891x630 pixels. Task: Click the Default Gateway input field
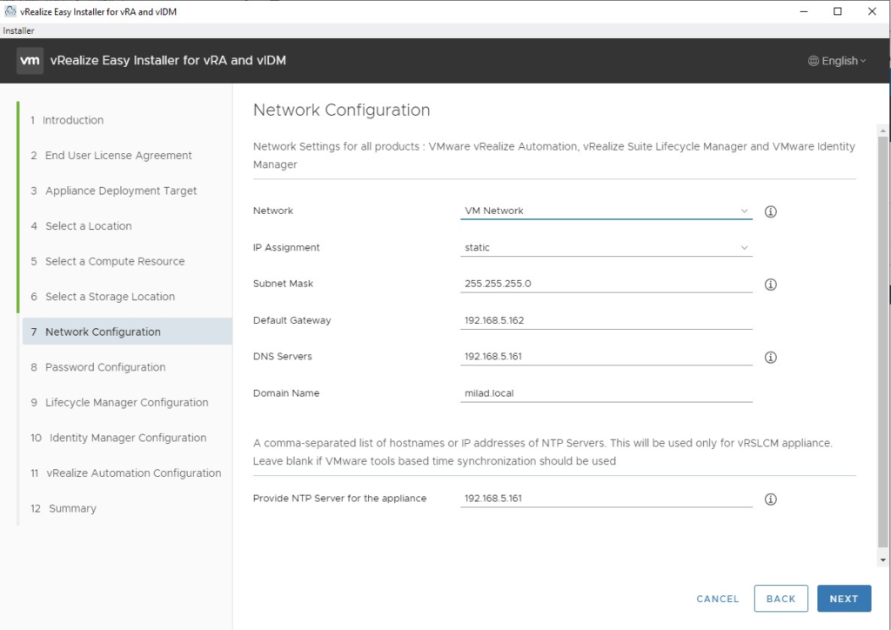tap(606, 320)
